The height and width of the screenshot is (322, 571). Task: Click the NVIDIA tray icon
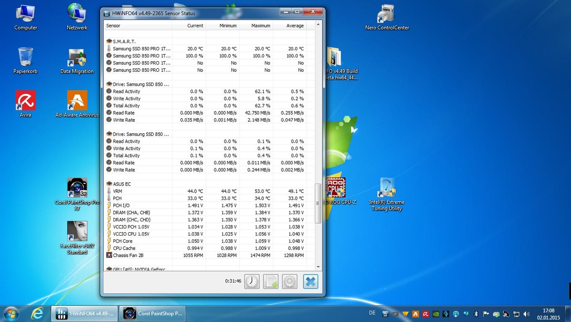[x=436, y=314]
